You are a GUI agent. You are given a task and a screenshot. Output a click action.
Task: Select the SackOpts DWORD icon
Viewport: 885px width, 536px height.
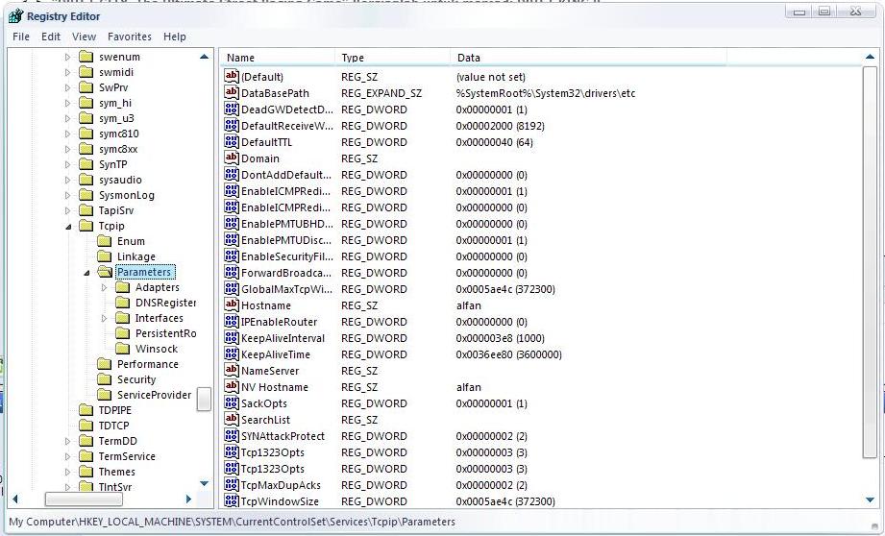tap(232, 402)
